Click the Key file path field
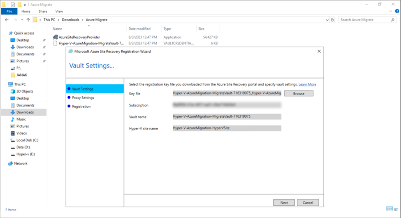401x218 pixels. 227,93
